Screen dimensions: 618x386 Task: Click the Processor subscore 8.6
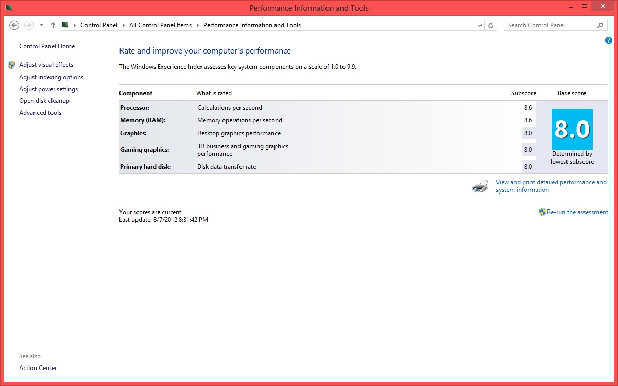(528, 108)
